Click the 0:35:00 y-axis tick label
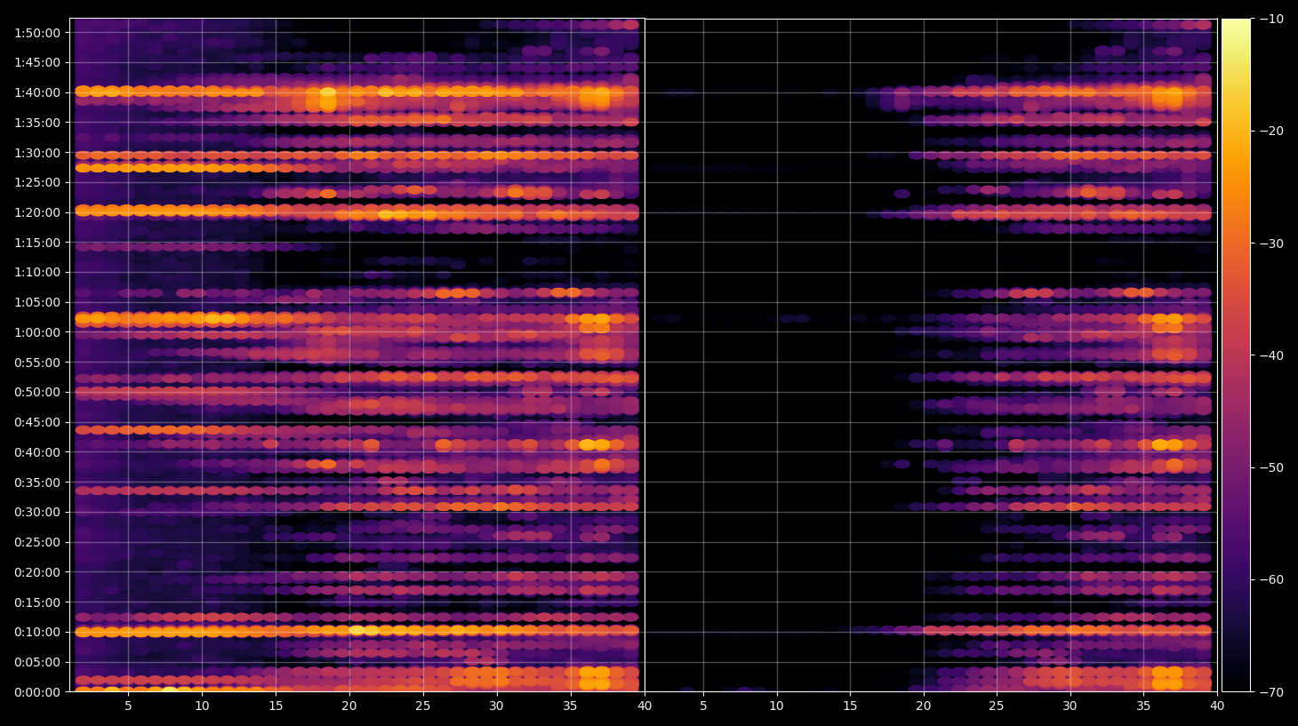Image resolution: width=1298 pixels, height=726 pixels. click(x=37, y=483)
